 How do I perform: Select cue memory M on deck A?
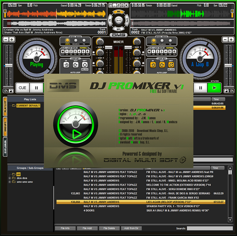[63, 51]
